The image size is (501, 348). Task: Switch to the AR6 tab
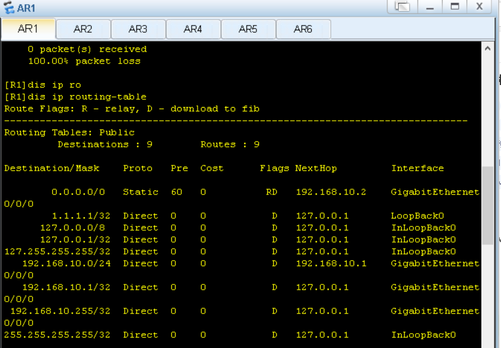pos(303,29)
